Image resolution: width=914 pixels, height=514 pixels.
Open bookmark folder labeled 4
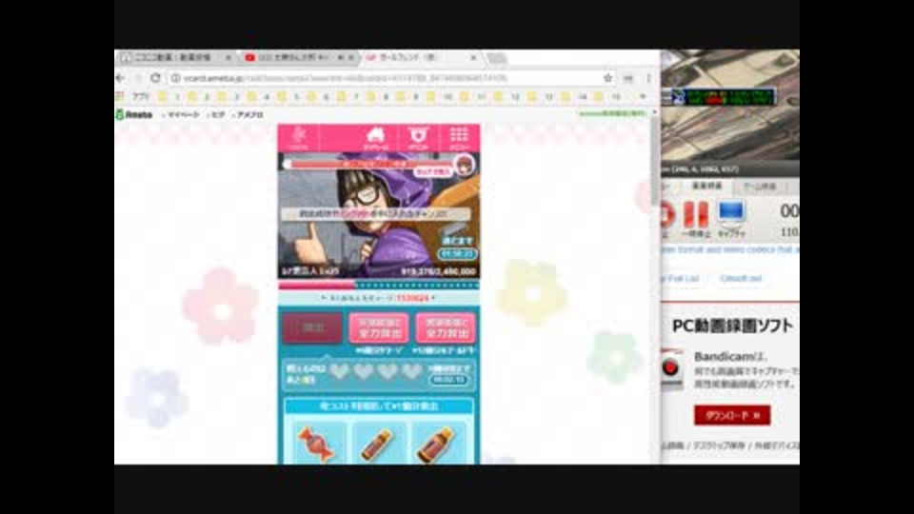click(258, 97)
